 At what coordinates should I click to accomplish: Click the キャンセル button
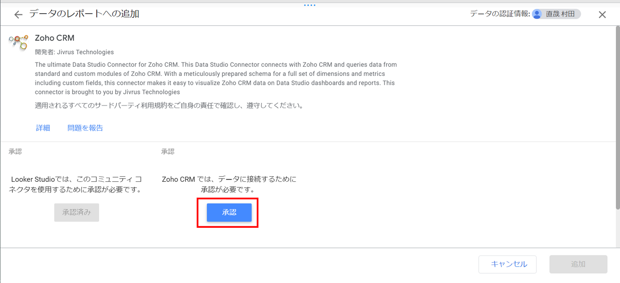pos(507,264)
